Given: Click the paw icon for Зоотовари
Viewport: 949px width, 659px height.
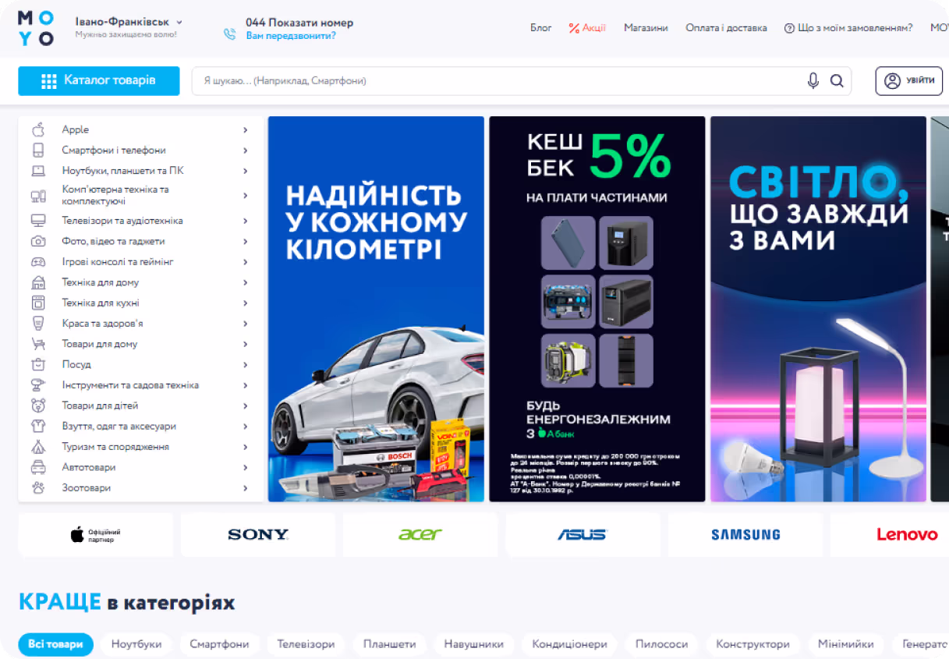Looking at the screenshot, I should point(38,488).
